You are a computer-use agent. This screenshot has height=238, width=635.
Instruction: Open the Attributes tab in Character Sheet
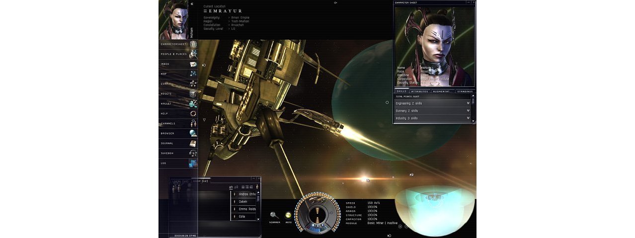420,91
